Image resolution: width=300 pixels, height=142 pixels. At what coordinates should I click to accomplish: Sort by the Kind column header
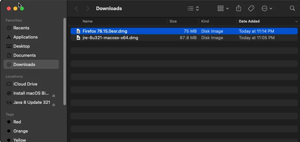pos(205,21)
